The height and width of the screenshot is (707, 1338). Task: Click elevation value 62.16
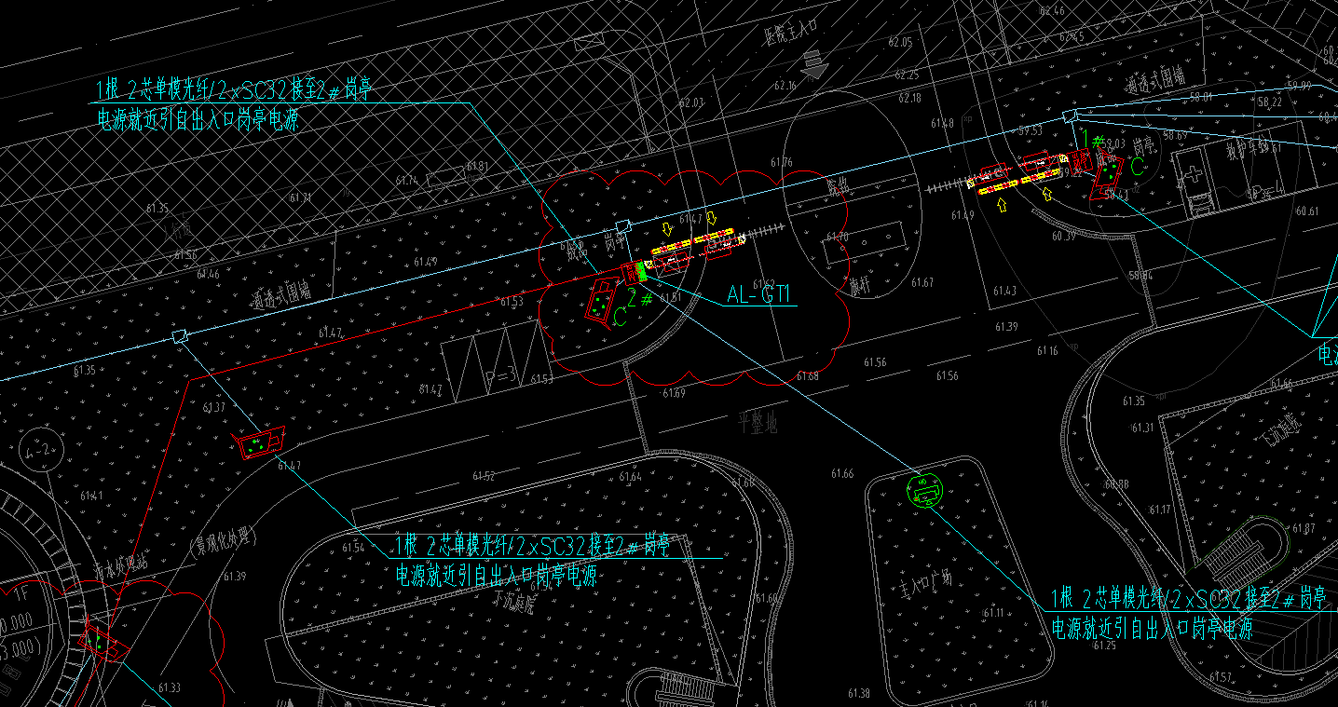pos(785,86)
